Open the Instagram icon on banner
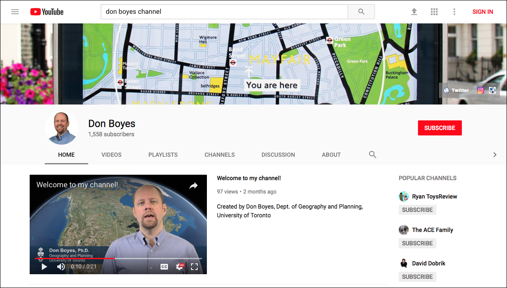The height and width of the screenshot is (288, 507). [x=481, y=90]
